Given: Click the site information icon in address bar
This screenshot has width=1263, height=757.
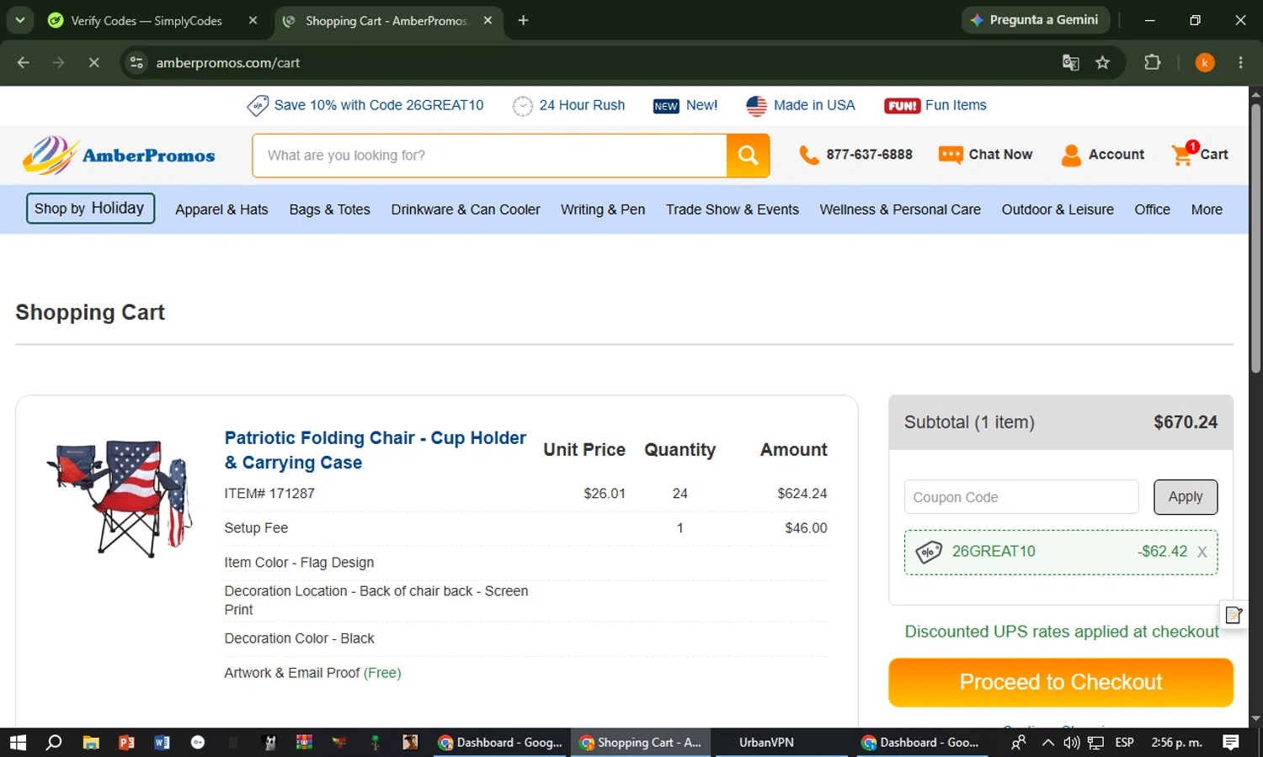Looking at the screenshot, I should pyautogui.click(x=136, y=62).
